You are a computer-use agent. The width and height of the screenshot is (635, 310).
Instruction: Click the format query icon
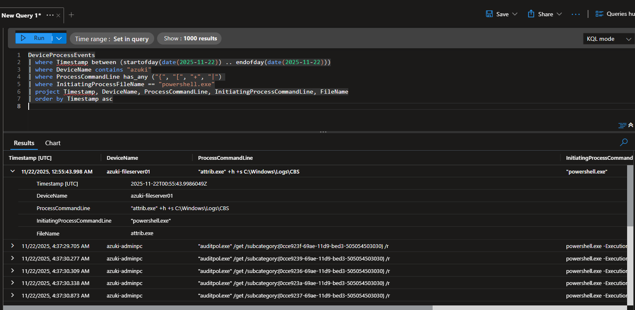tap(622, 125)
